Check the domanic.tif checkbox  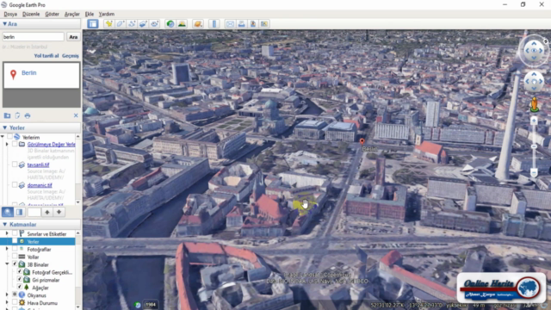(x=15, y=184)
